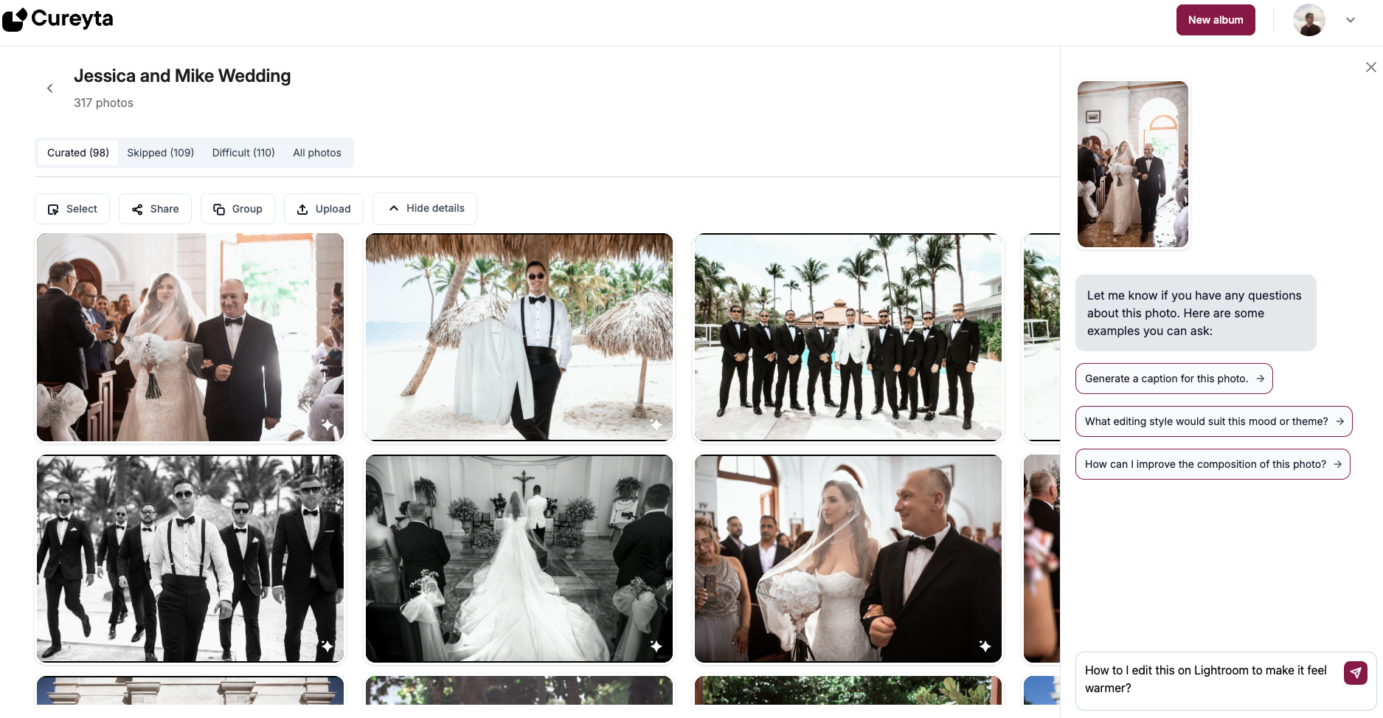This screenshot has width=1383, height=718.
Task: Open the user profile avatar
Action: tap(1309, 20)
